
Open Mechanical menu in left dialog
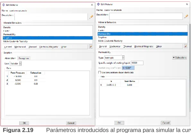point(20,47)
